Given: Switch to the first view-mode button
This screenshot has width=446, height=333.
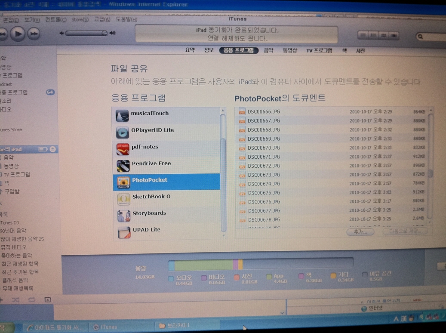Looking at the screenshot, I should click(363, 35).
